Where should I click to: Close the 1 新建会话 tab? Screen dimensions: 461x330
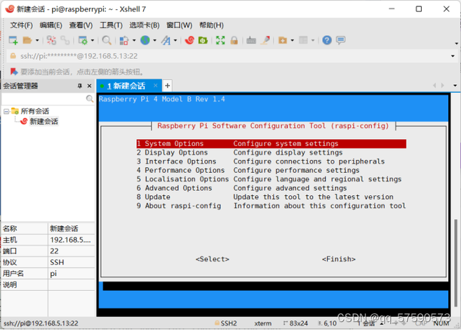click(x=155, y=86)
